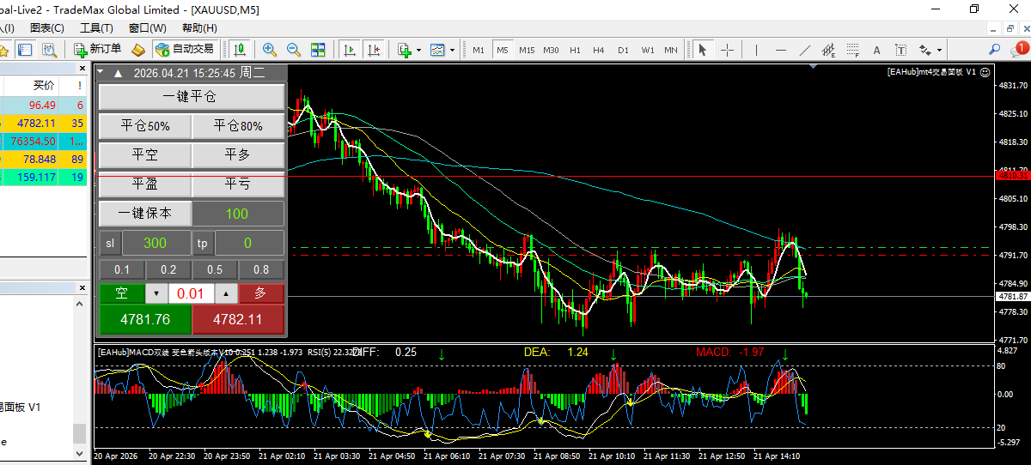Image resolution: width=1031 pixels, height=465 pixels.
Task: Click the 一键平仓 close-all button
Action: pyautogui.click(x=191, y=97)
